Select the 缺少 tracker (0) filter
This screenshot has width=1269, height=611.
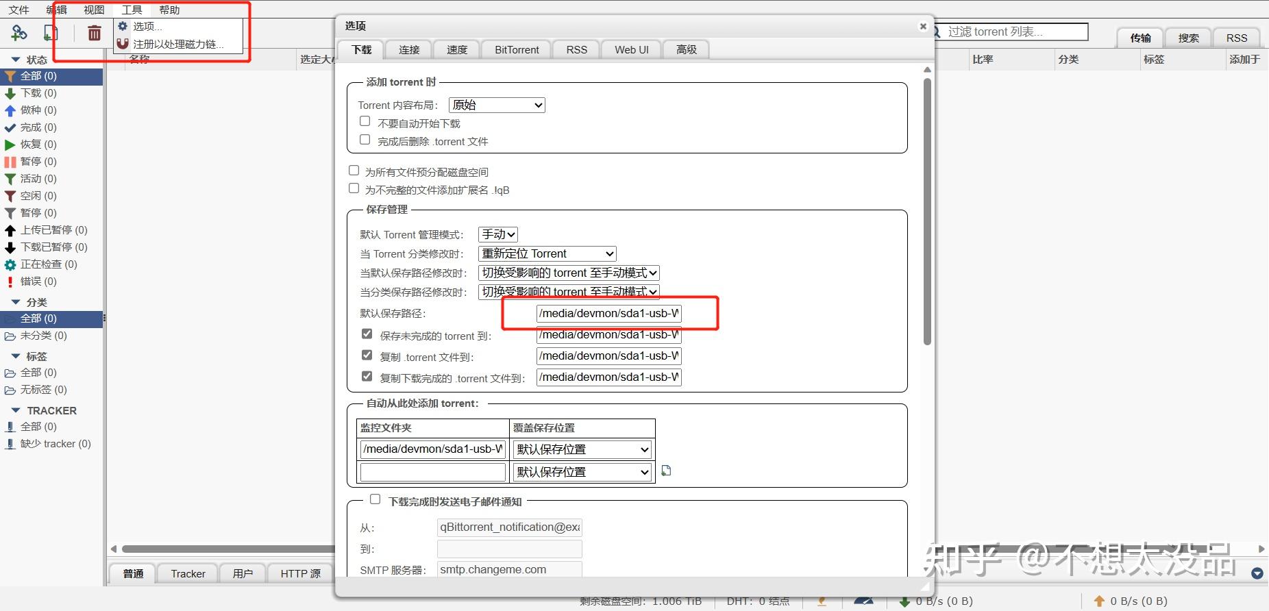tap(51, 444)
